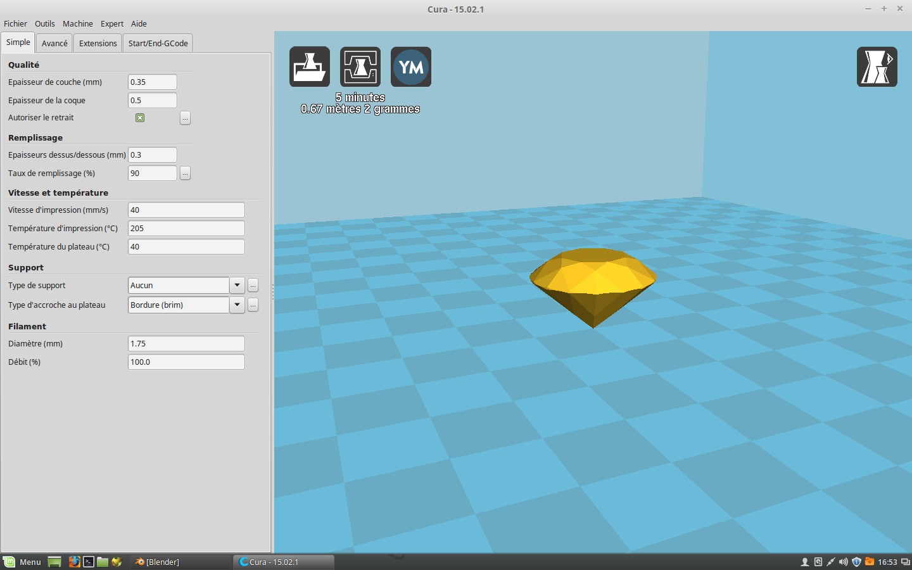Open the file manager taskbar icon
This screenshot has width=912, height=570.
[103, 562]
